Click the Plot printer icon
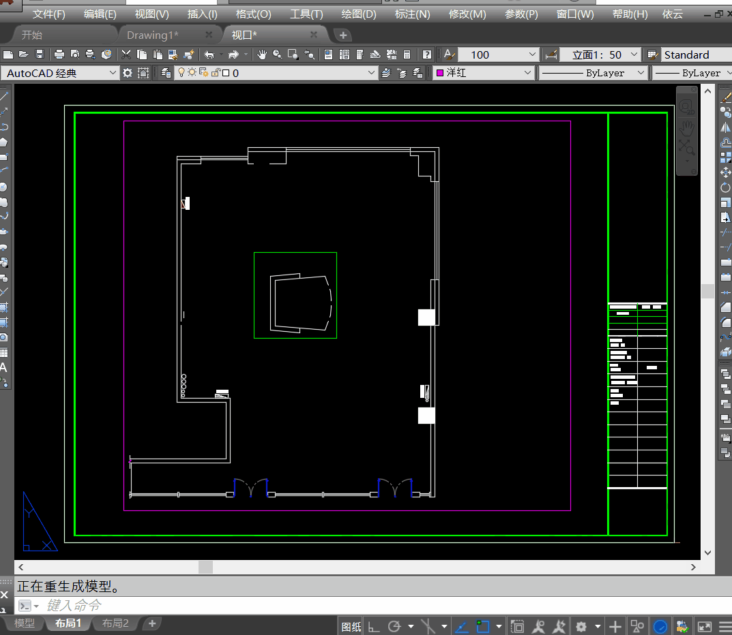 point(59,55)
